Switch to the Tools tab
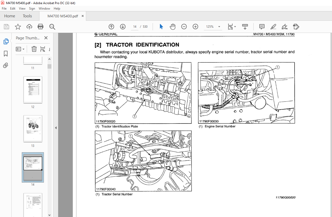 click(27, 16)
